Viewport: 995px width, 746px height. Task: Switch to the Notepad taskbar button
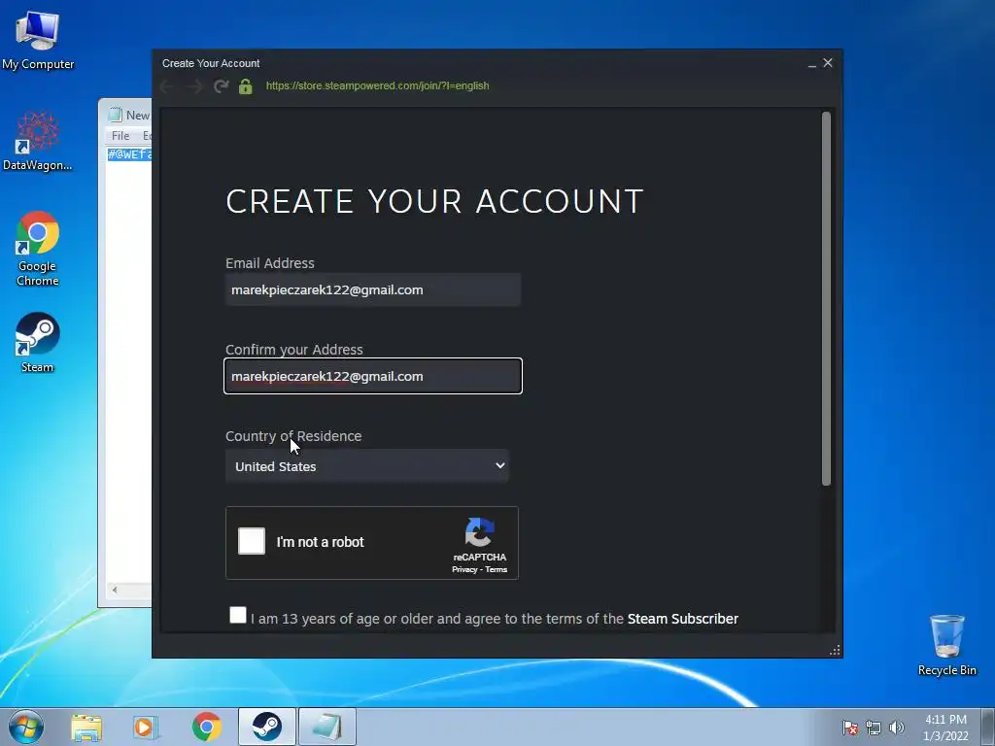(327, 727)
